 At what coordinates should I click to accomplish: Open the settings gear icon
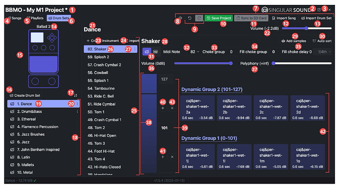[x=181, y=18]
